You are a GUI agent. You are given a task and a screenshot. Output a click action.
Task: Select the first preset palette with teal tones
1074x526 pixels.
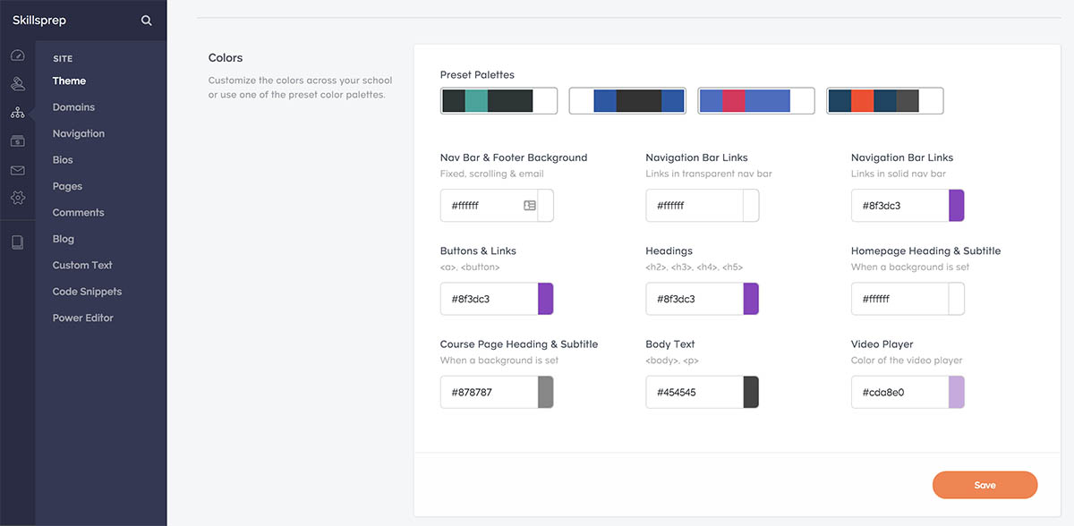click(x=499, y=100)
